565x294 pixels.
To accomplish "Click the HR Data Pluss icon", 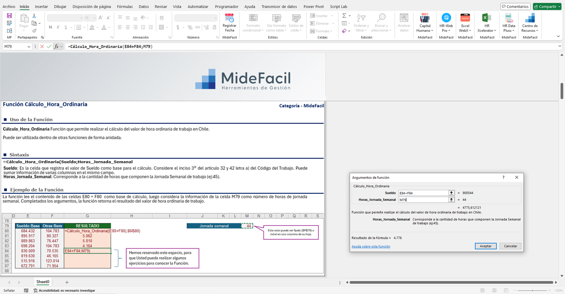I will click(508, 22).
